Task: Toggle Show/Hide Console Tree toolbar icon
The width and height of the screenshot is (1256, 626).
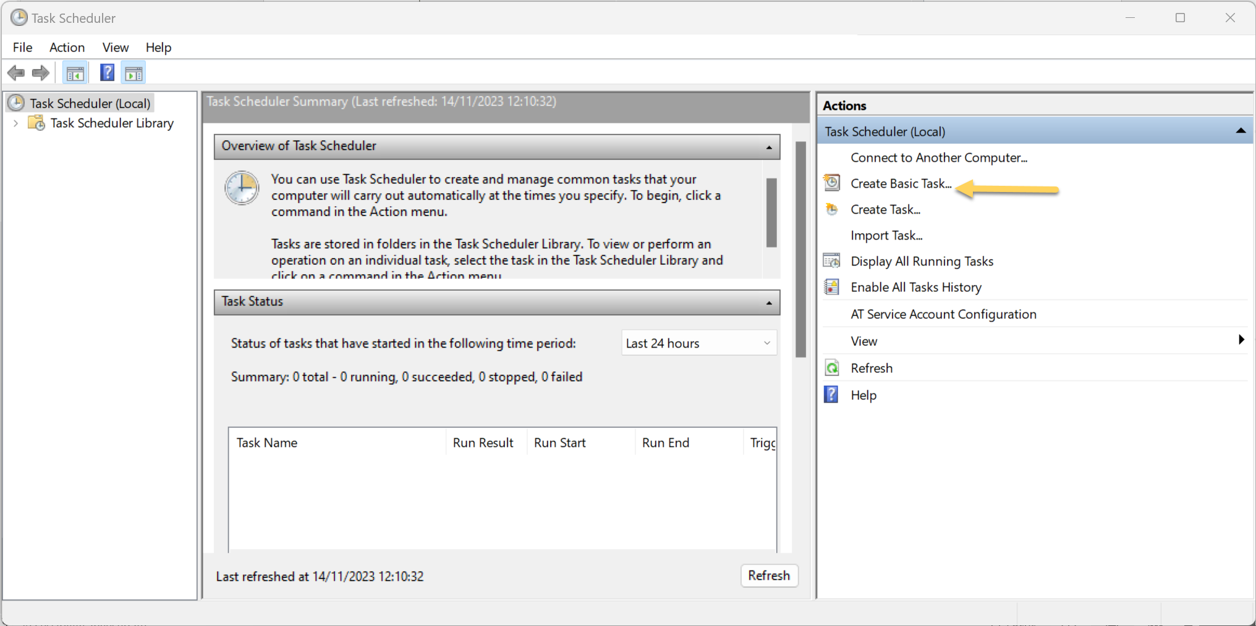Action: pyautogui.click(x=75, y=73)
